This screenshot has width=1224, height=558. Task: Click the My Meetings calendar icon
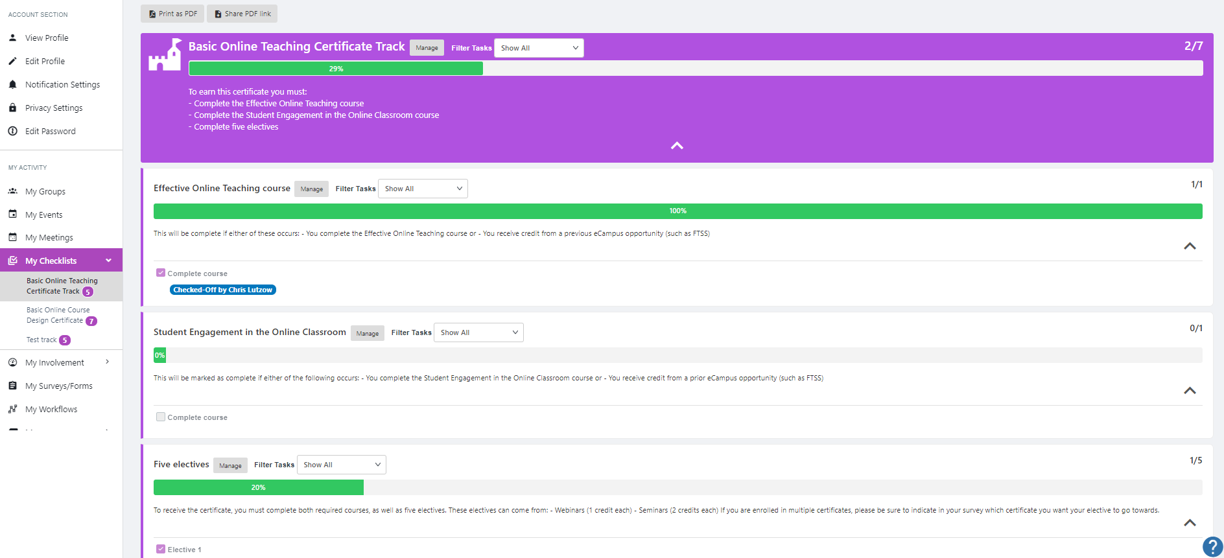(x=12, y=237)
